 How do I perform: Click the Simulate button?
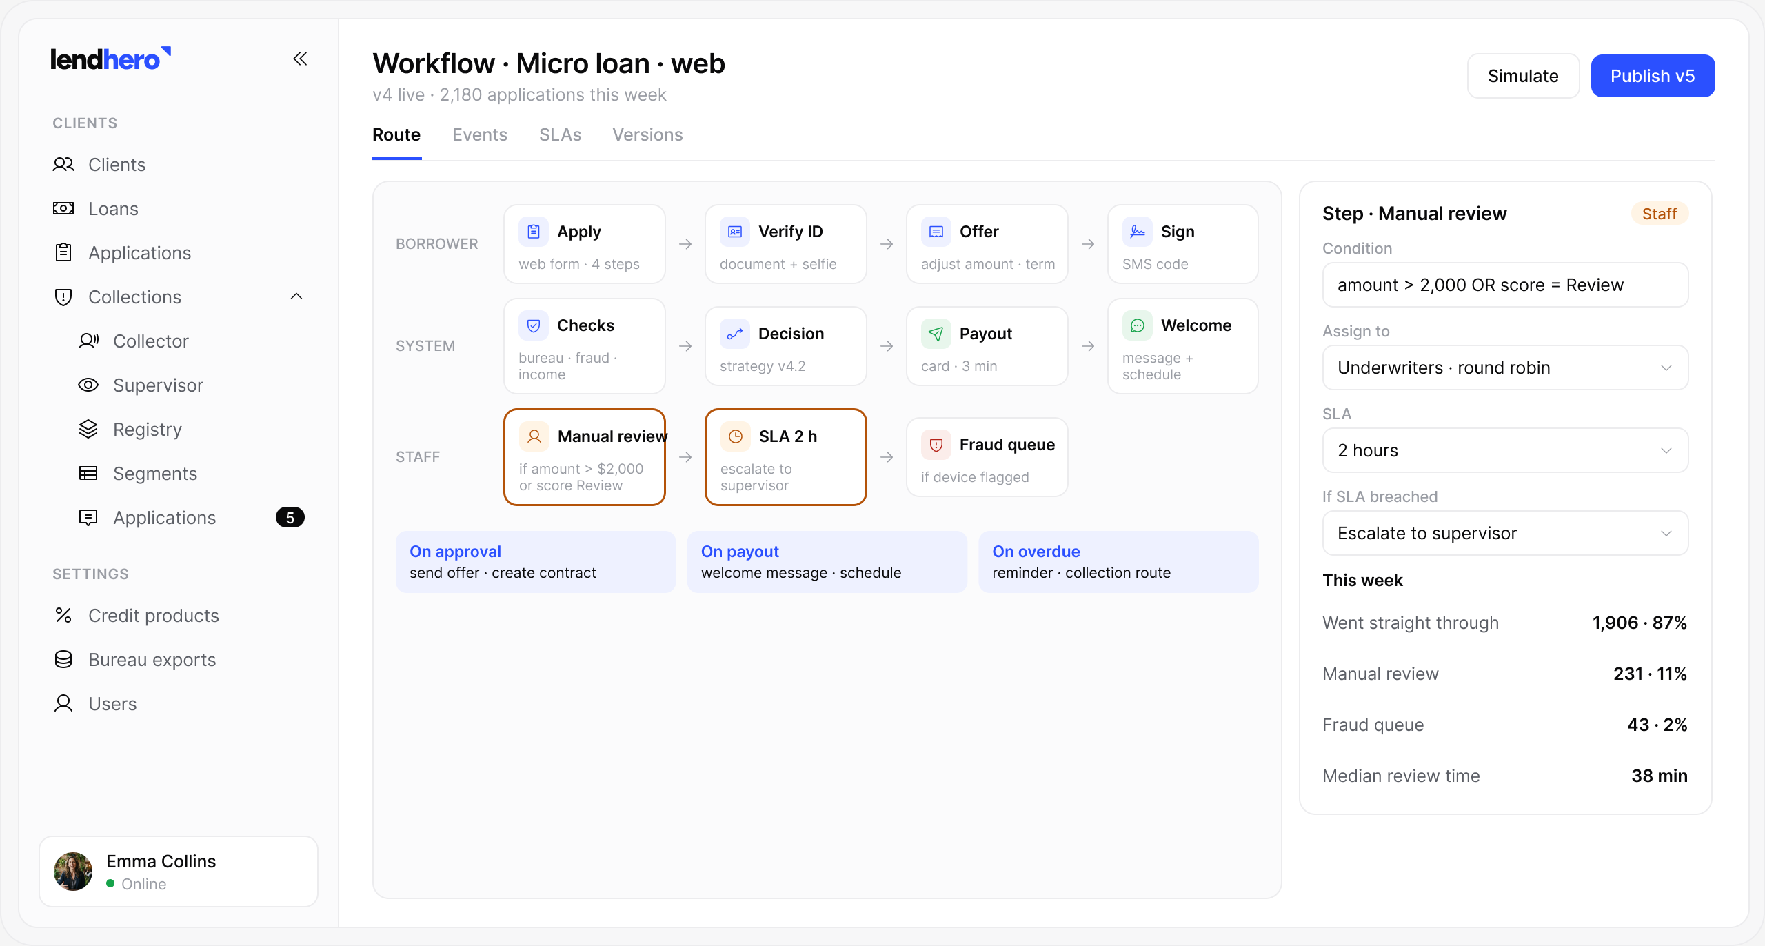click(x=1523, y=76)
